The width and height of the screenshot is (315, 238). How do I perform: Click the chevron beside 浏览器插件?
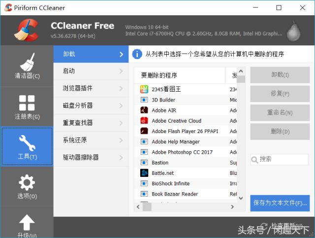[x=121, y=88]
